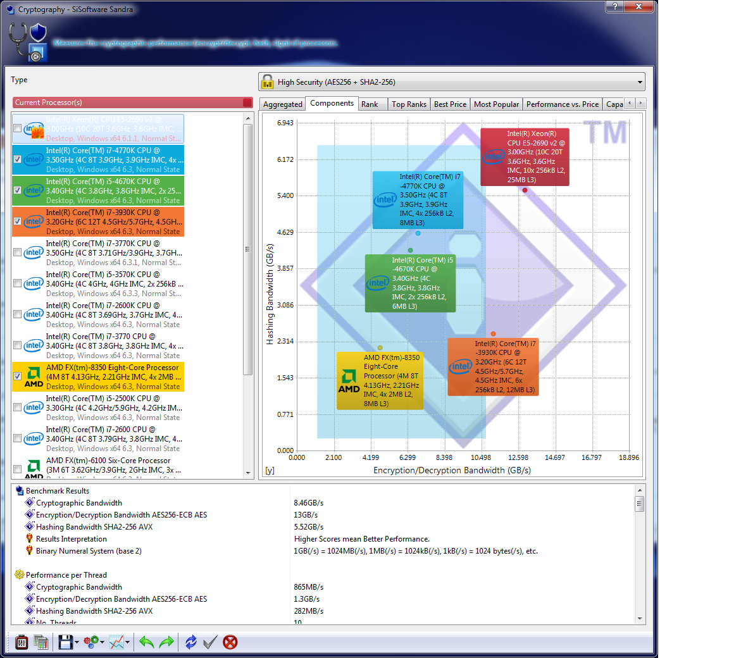Open the Best Price tab
Image resolution: width=729 pixels, height=658 pixels.
coord(450,104)
